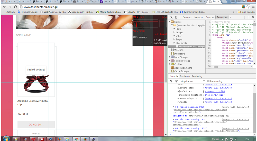The width and height of the screenshot is (257, 141).
Task: Open the Rendering drawer tab
Action: click(197, 76)
